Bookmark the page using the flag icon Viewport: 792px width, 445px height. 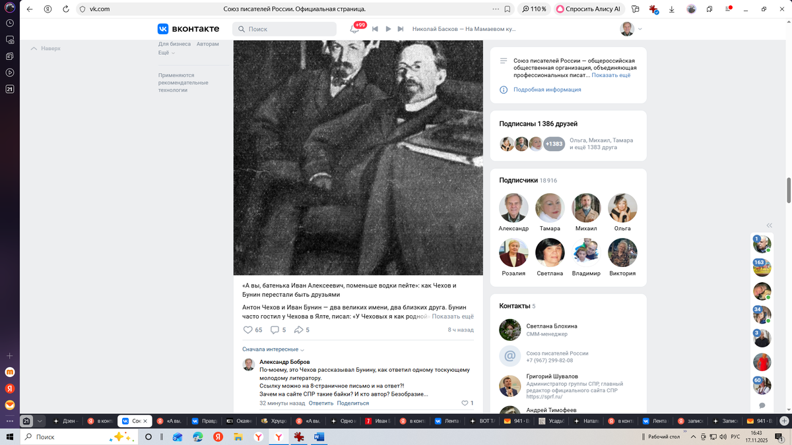(506, 9)
